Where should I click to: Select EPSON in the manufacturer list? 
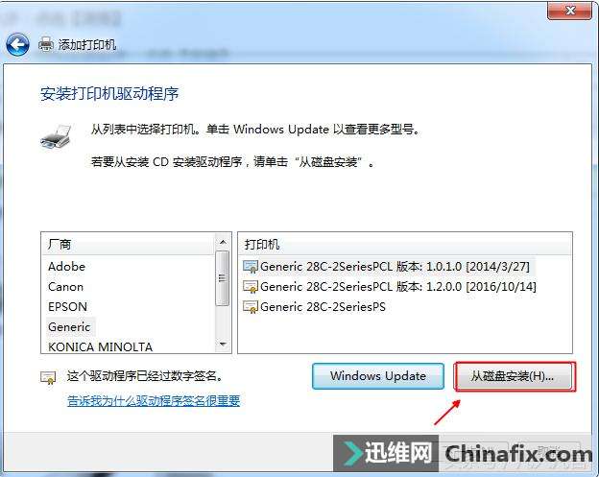(67, 307)
